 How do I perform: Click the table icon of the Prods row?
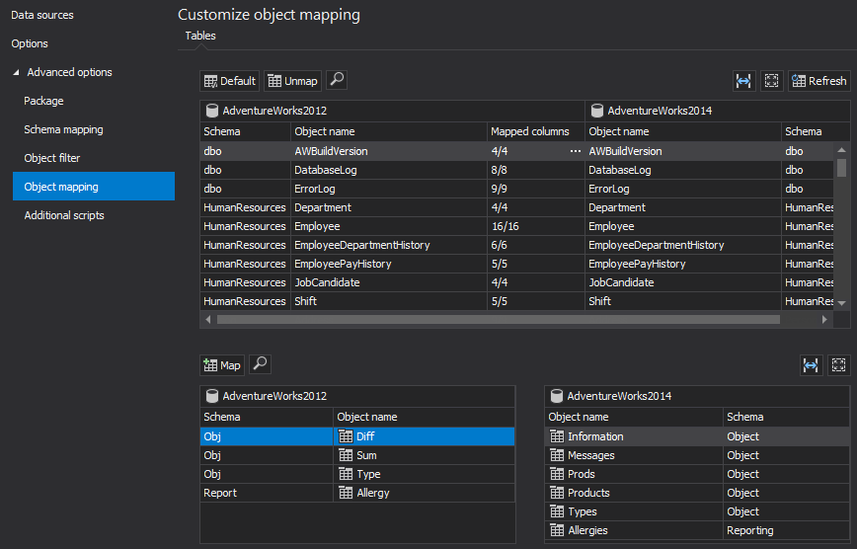[x=557, y=474]
